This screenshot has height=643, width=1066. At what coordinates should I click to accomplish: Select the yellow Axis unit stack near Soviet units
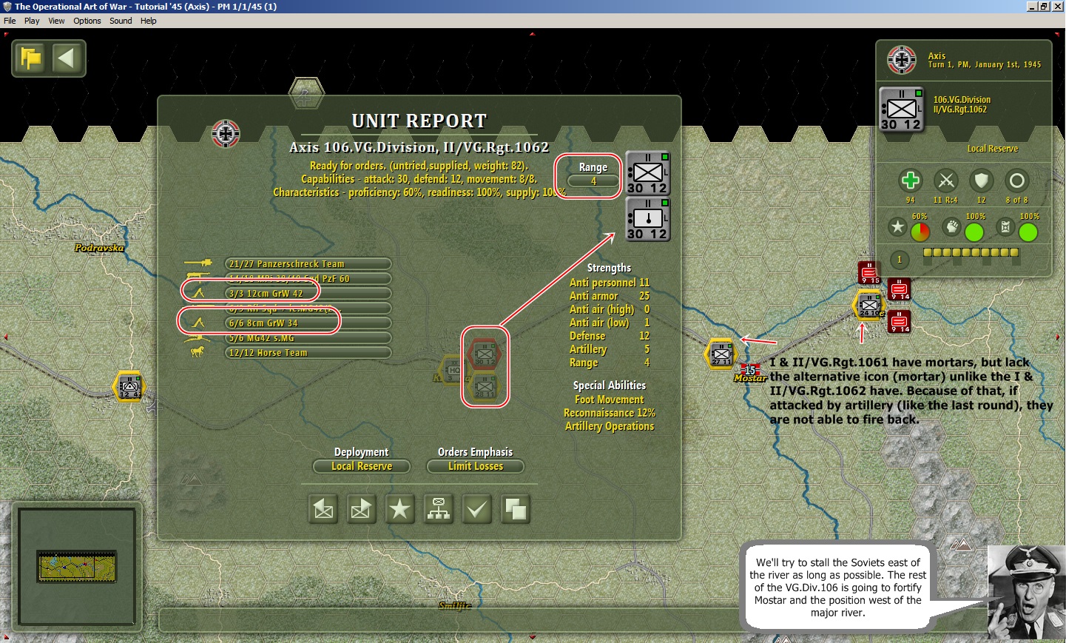(x=870, y=305)
